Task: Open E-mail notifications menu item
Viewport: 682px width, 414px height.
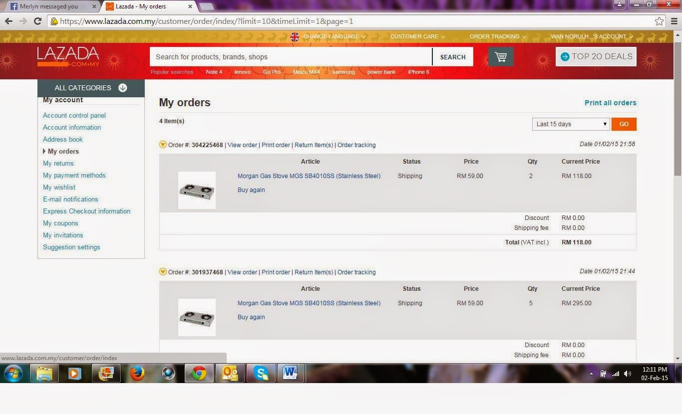Action: point(70,199)
